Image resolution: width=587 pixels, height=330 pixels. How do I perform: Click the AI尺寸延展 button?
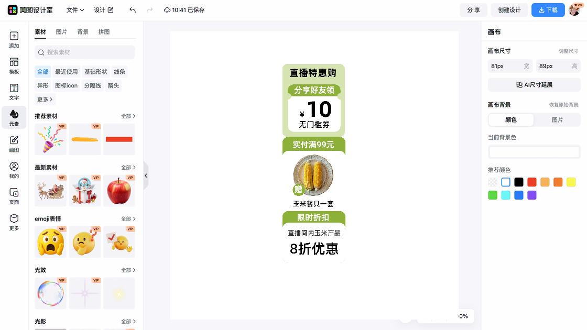tap(534, 84)
